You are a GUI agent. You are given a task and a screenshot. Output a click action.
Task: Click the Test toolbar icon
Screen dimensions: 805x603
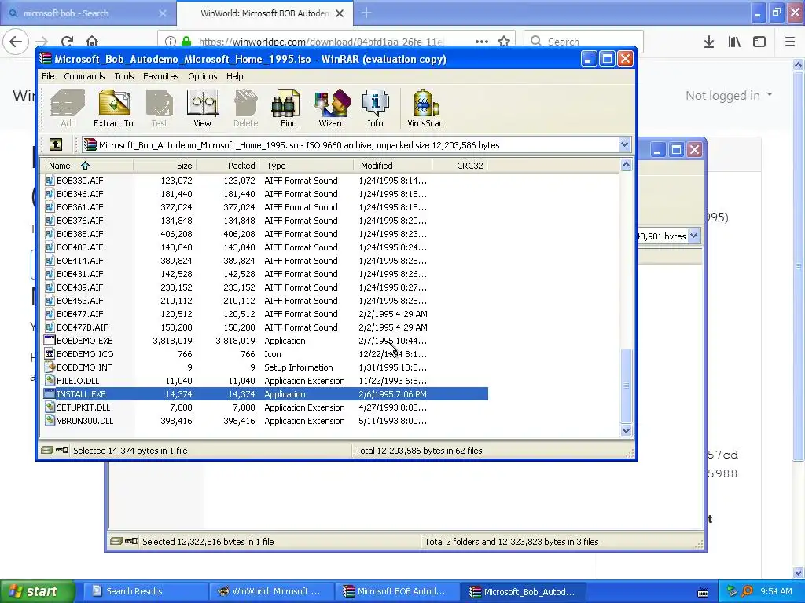tap(159, 108)
